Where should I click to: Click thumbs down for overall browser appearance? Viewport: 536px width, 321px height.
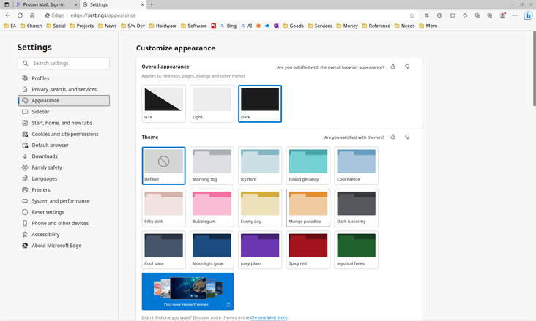tap(407, 67)
